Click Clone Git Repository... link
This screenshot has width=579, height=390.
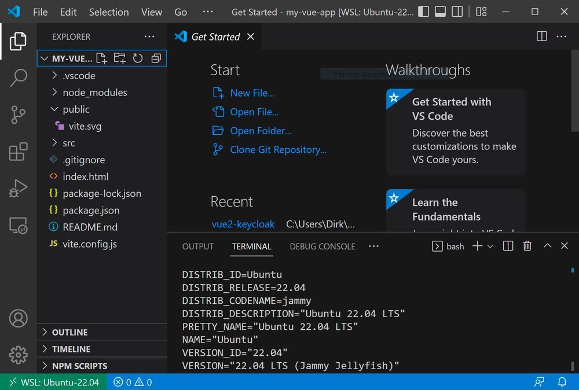(x=278, y=149)
